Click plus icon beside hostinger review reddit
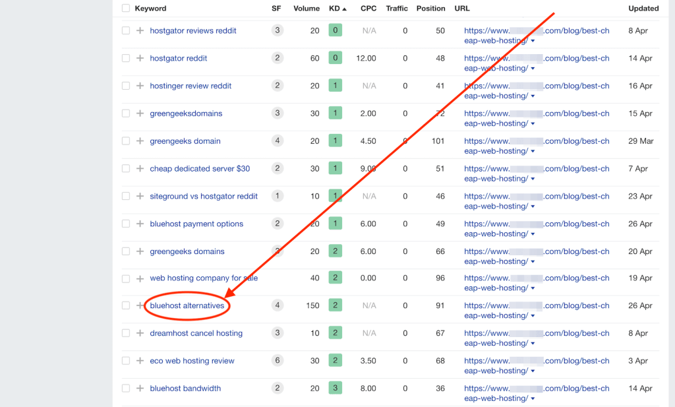The height and width of the screenshot is (407, 675). coord(140,86)
